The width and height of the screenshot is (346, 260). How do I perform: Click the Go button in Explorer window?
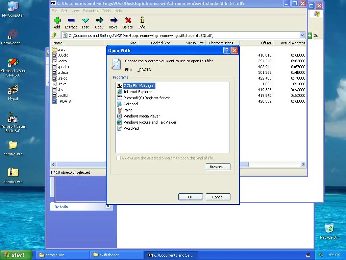[x=313, y=35]
